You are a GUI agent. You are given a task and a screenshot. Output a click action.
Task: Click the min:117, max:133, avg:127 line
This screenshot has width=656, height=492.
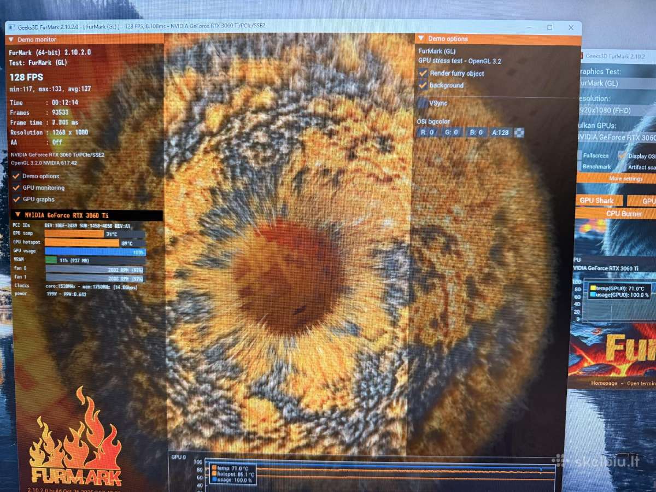pos(51,89)
